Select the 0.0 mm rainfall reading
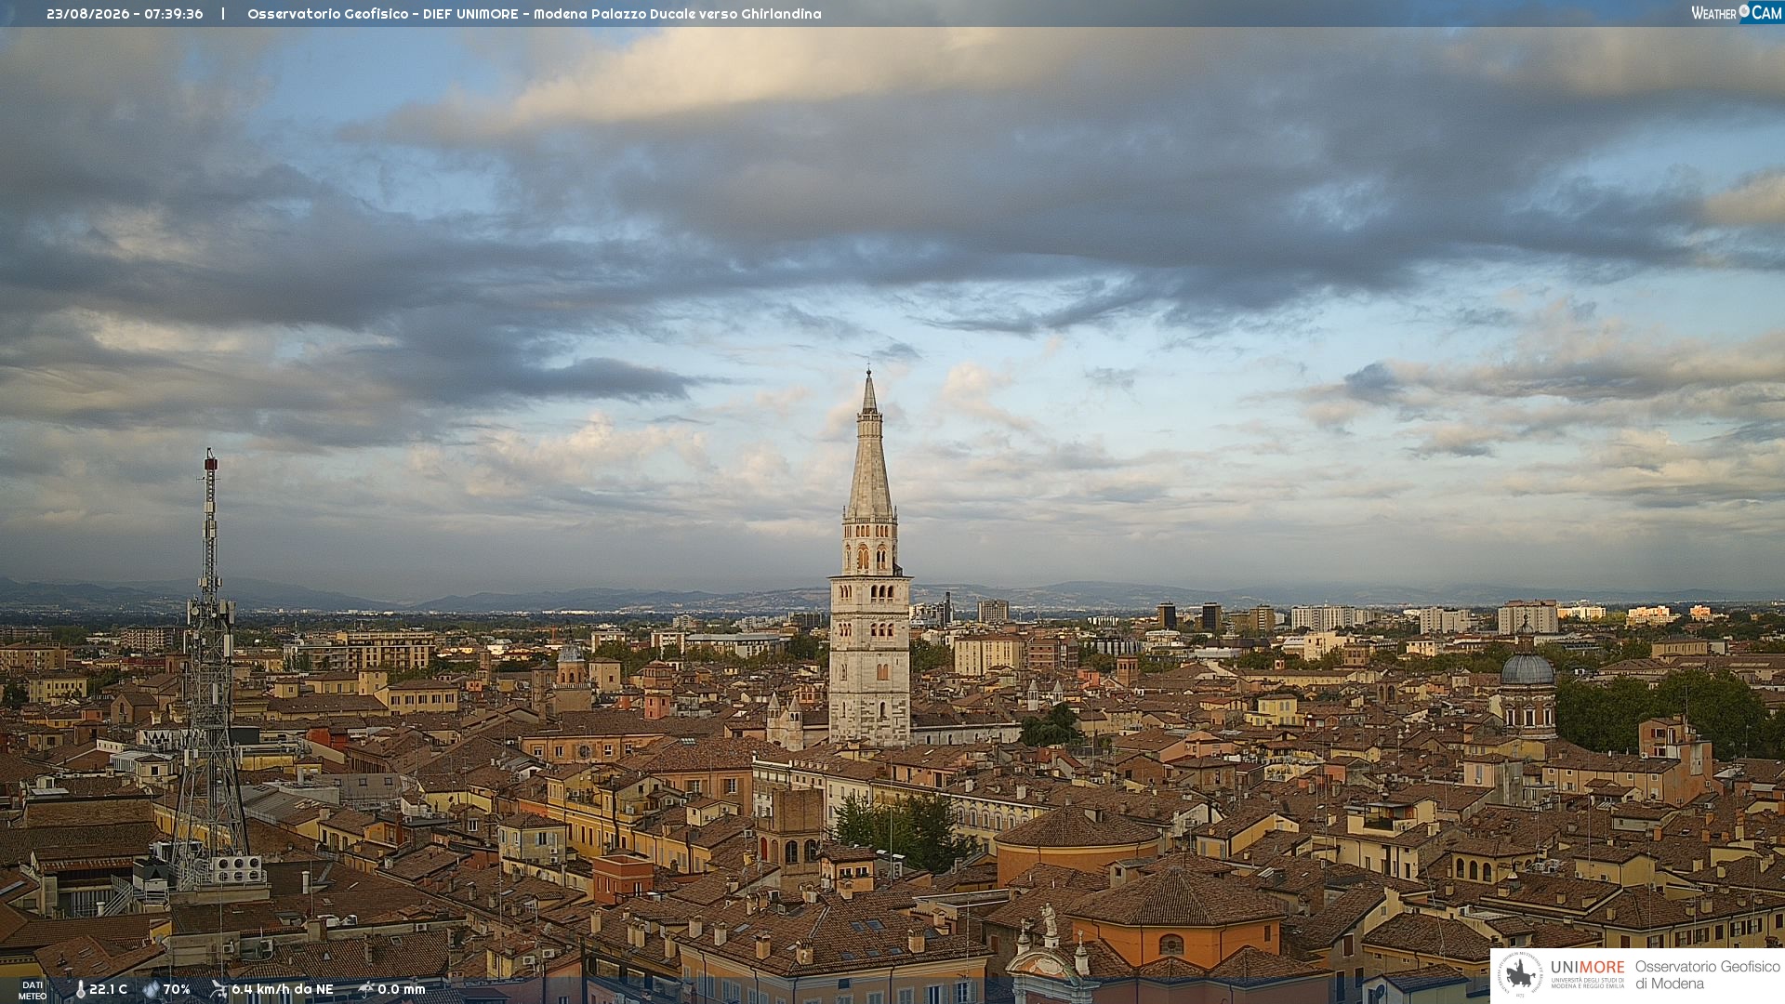The image size is (1785, 1004). pyautogui.click(x=402, y=989)
